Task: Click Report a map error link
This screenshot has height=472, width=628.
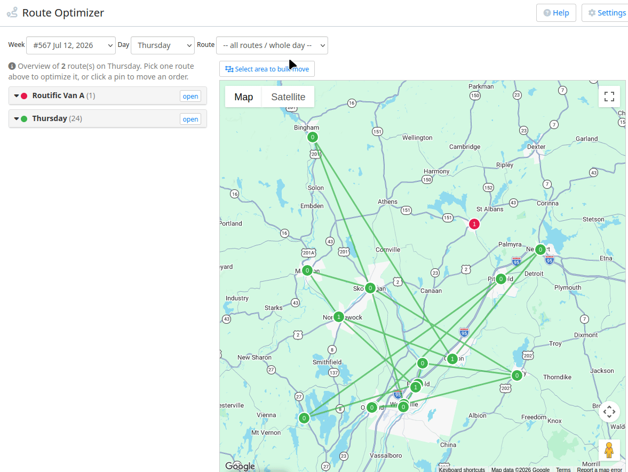Action: [x=599, y=469]
